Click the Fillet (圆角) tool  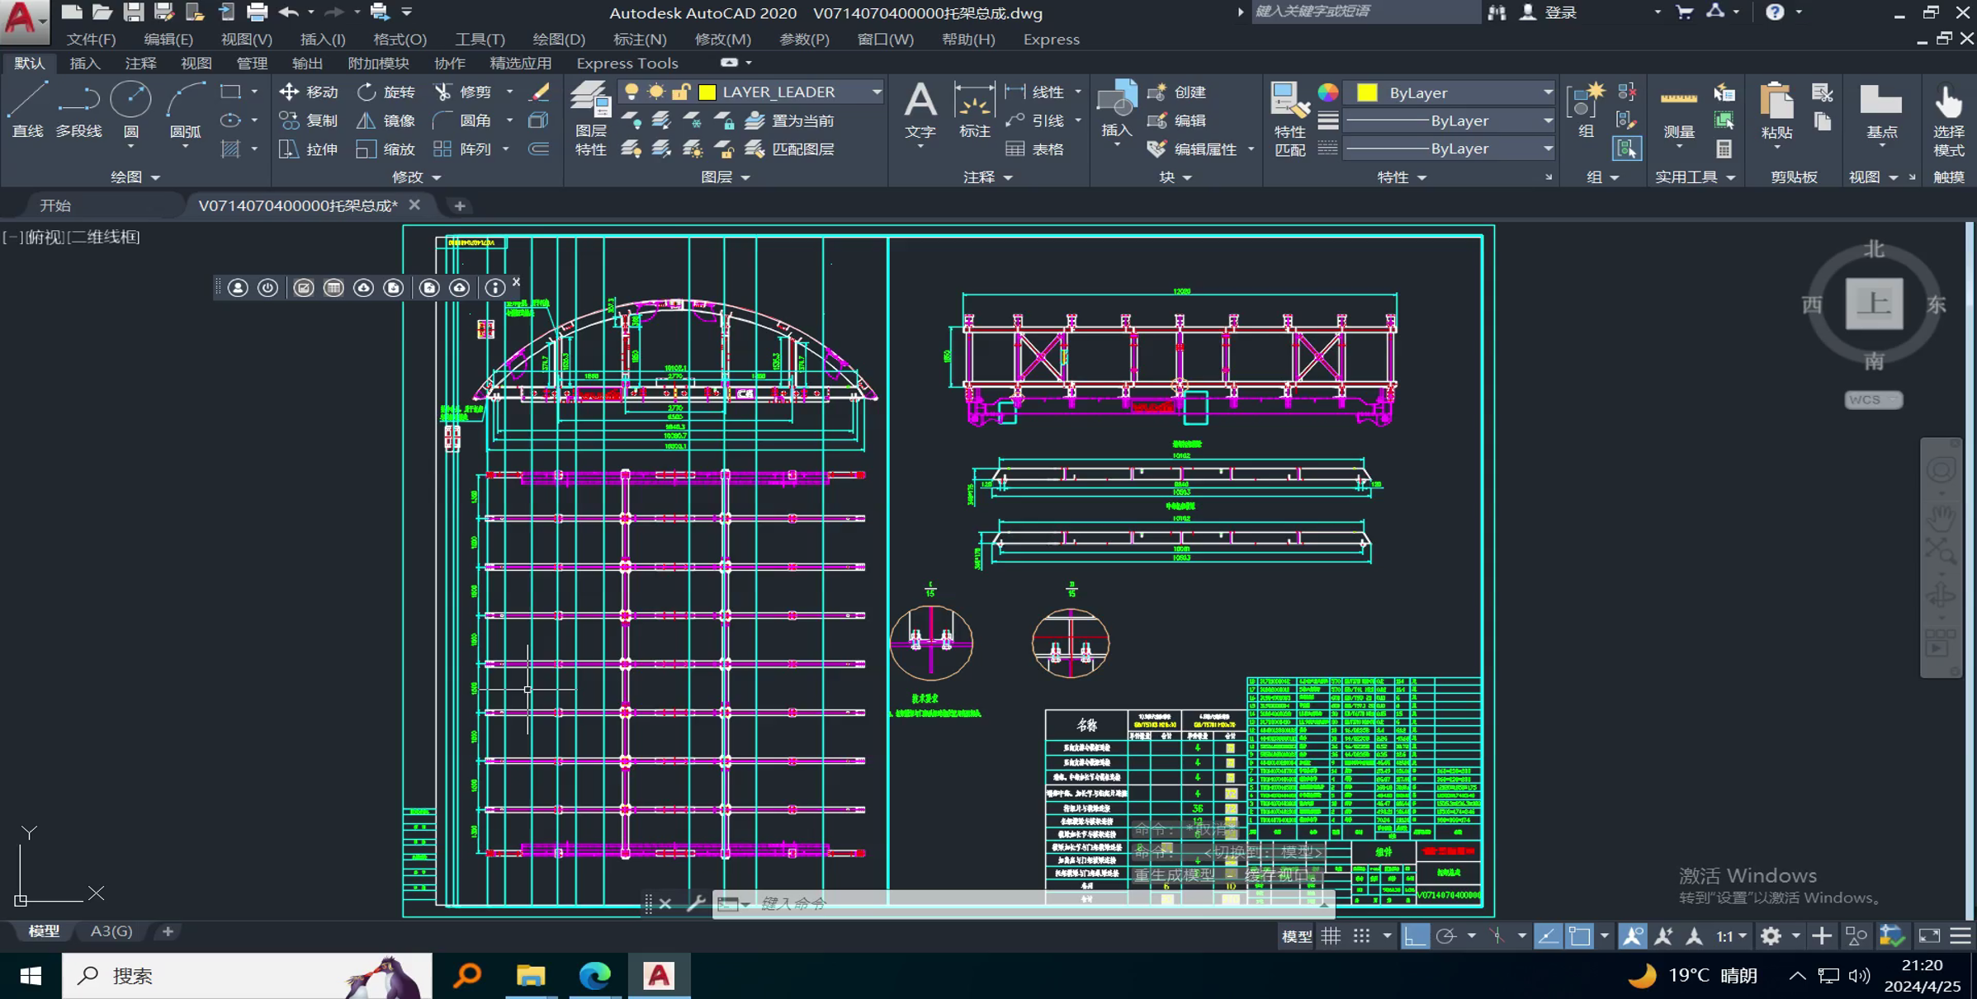tap(463, 120)
